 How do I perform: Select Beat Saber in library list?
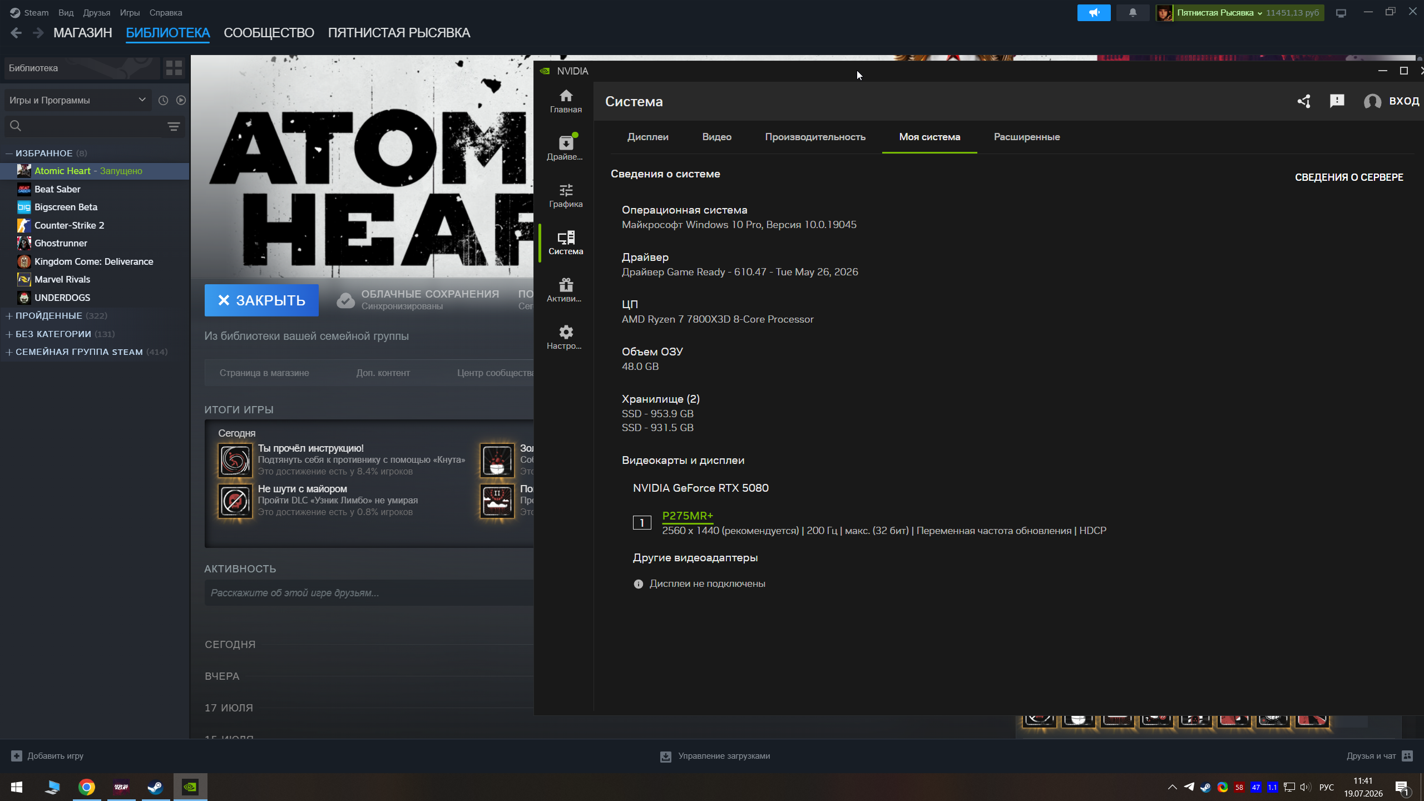95,189
